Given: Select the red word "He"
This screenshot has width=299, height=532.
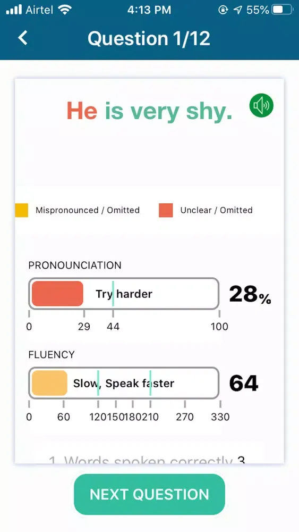Looking at the screenshot, I should tap(82, 111).
